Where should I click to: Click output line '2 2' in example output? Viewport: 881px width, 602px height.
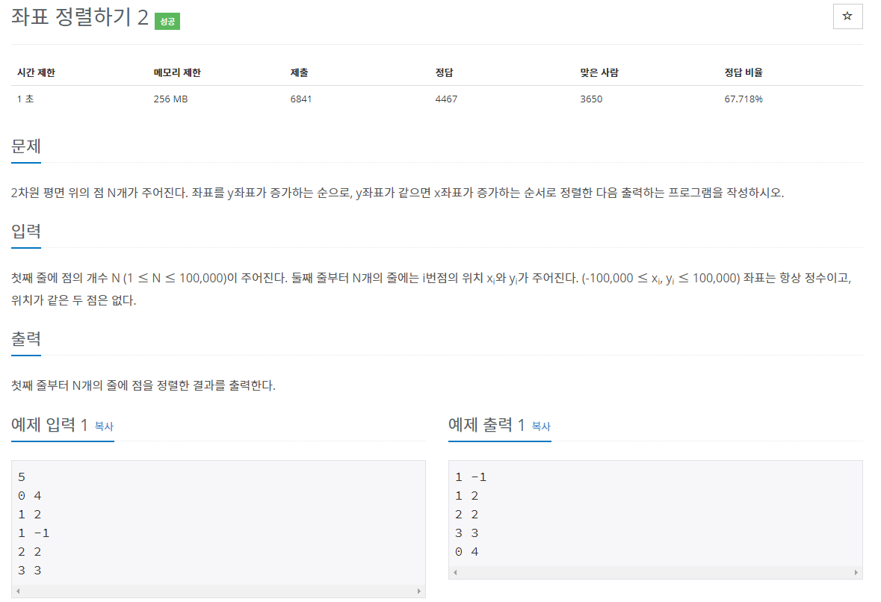coord(466,515)
